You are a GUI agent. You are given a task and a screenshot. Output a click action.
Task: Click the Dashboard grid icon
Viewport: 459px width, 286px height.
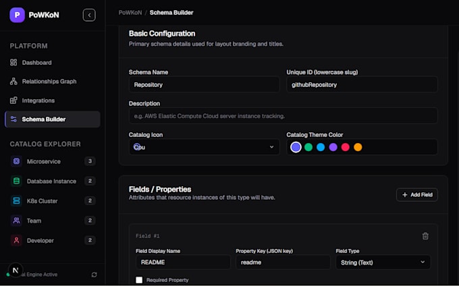pos(13,62)
